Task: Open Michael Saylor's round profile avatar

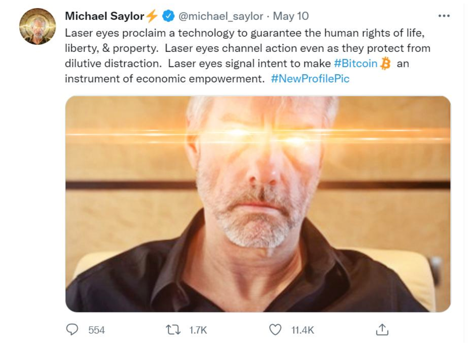Action: (38, 26)
